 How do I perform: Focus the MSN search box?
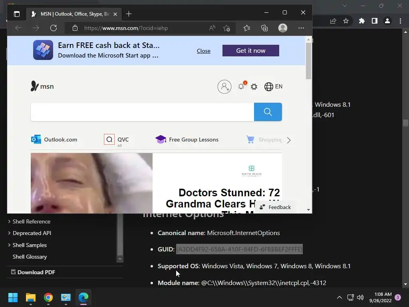pyautogui.click(x=142, y=112)
